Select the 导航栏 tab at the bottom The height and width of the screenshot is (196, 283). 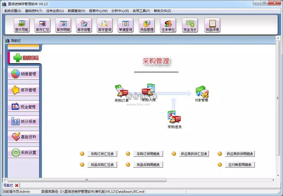[8, 185]
